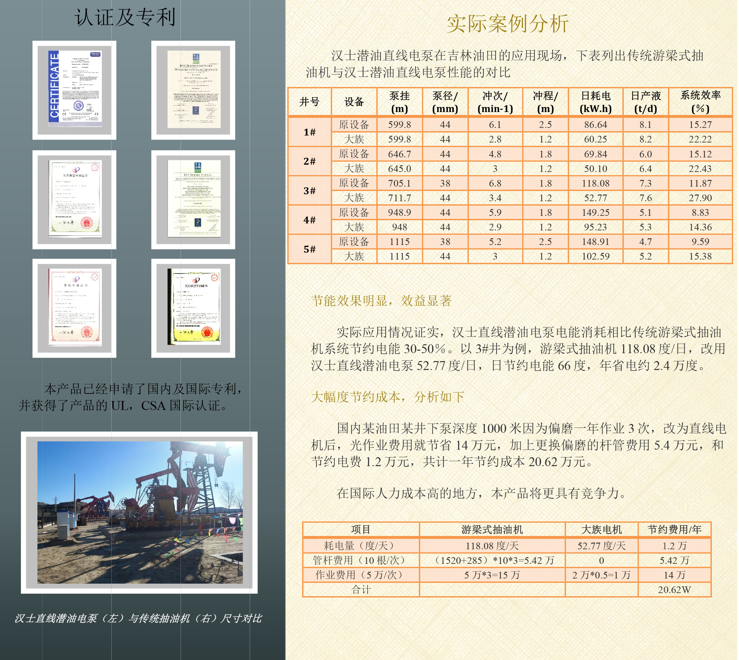This screenshot has height=660, width=739.
Task: Click the 泵挂 (m) column header
Action: 399,102
